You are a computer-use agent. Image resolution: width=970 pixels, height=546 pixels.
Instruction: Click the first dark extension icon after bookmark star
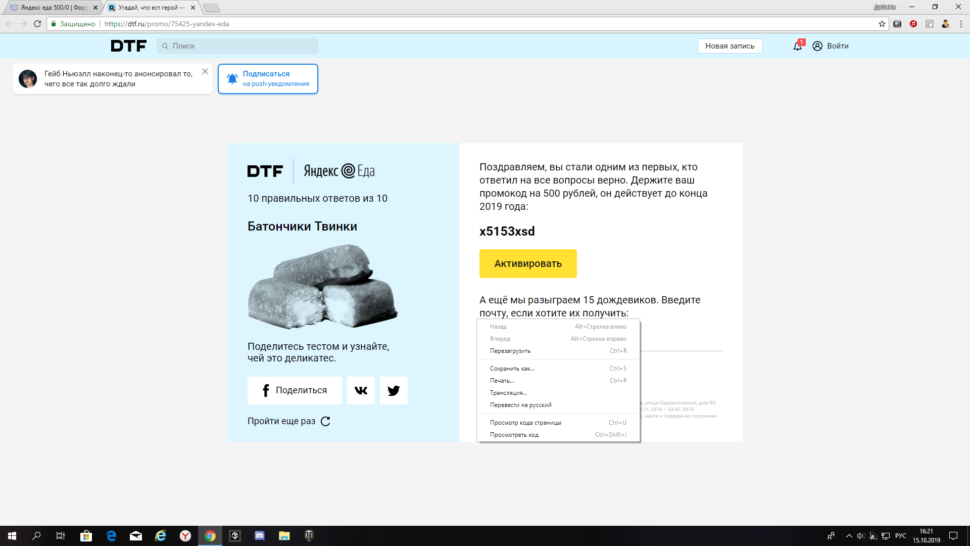tap(897, 24)
